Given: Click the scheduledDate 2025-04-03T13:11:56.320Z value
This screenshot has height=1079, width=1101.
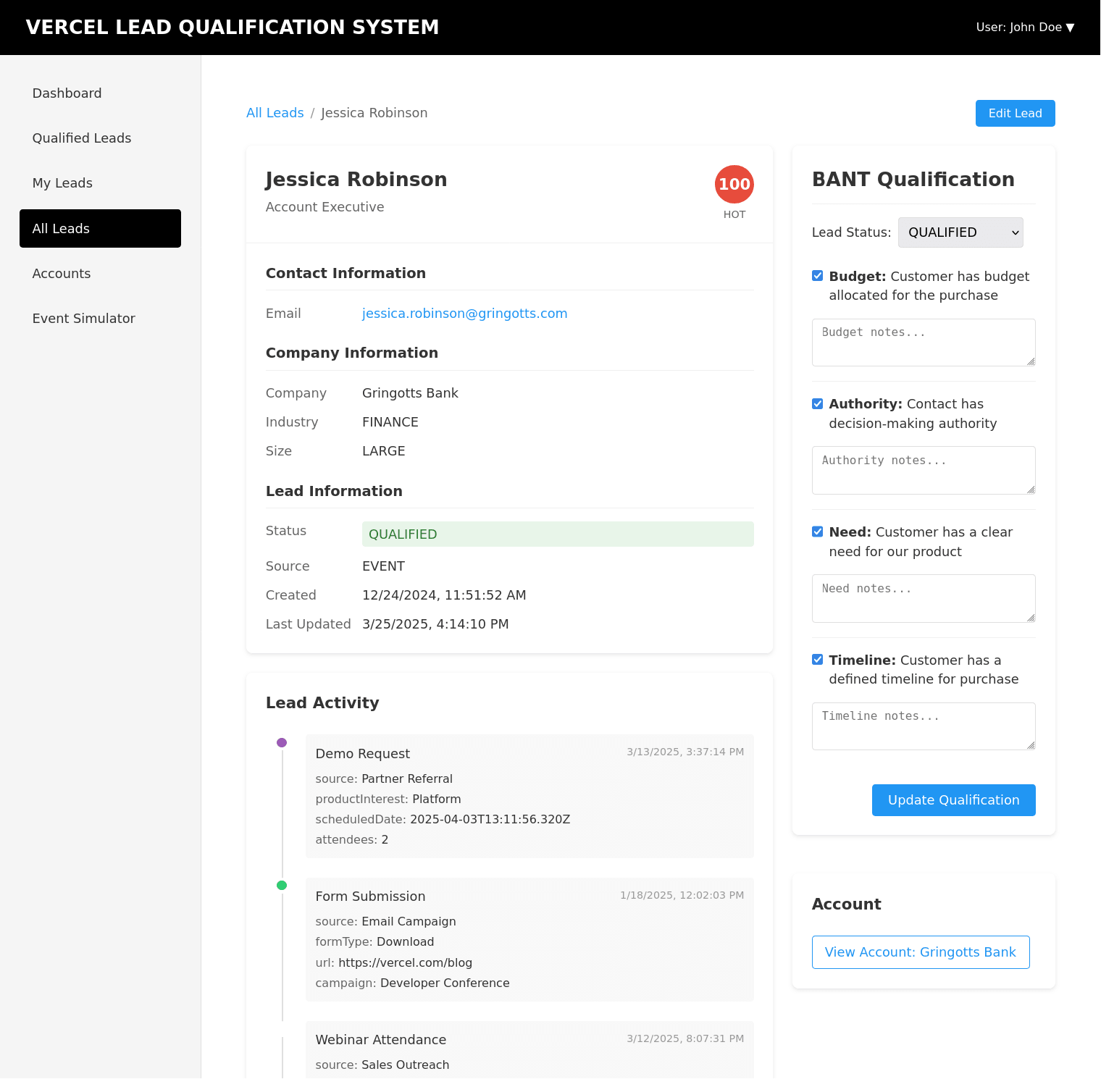Looking at the screenshot, I should [490, 820].
